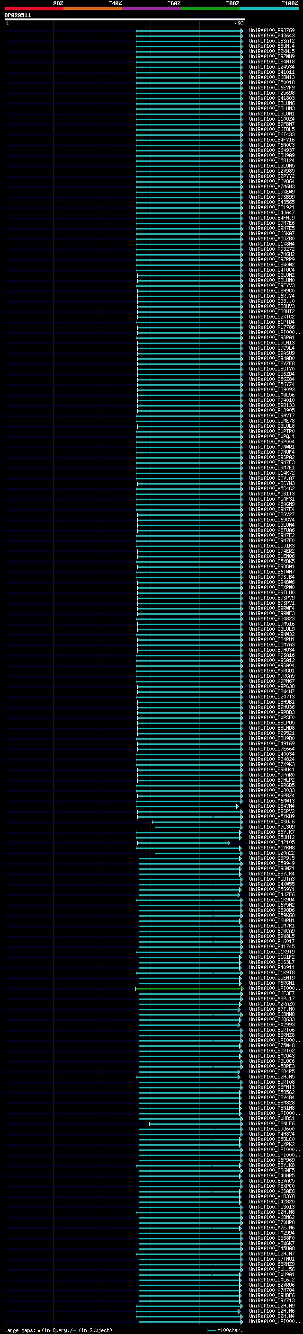Click the UniRef100_P53013 label
The width and height of the screenshot is (303, 1334).
(272, 1207)
